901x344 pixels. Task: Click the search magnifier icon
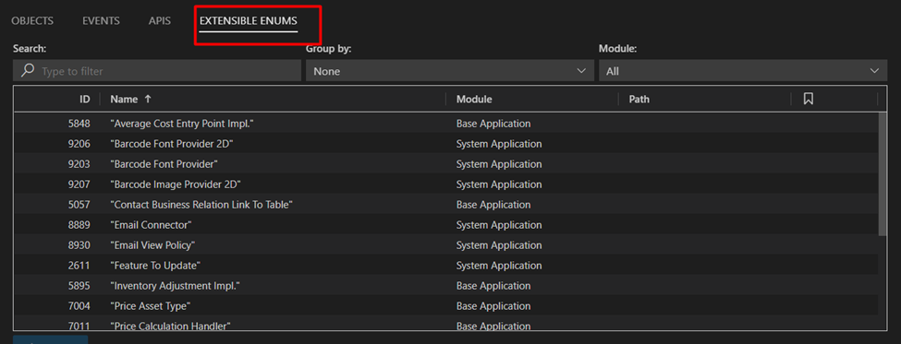coord(27,70)
